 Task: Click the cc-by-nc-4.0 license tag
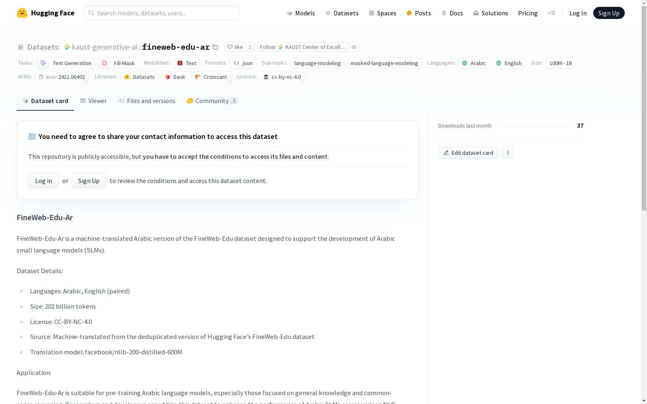click(282, 77)
